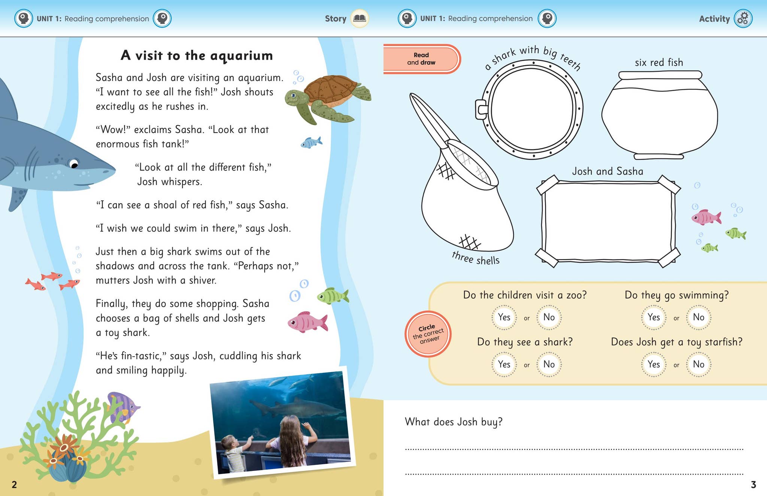The image size is (767, 496).
Task: Click the gear Activity icon
Action: tap(743, 18)
